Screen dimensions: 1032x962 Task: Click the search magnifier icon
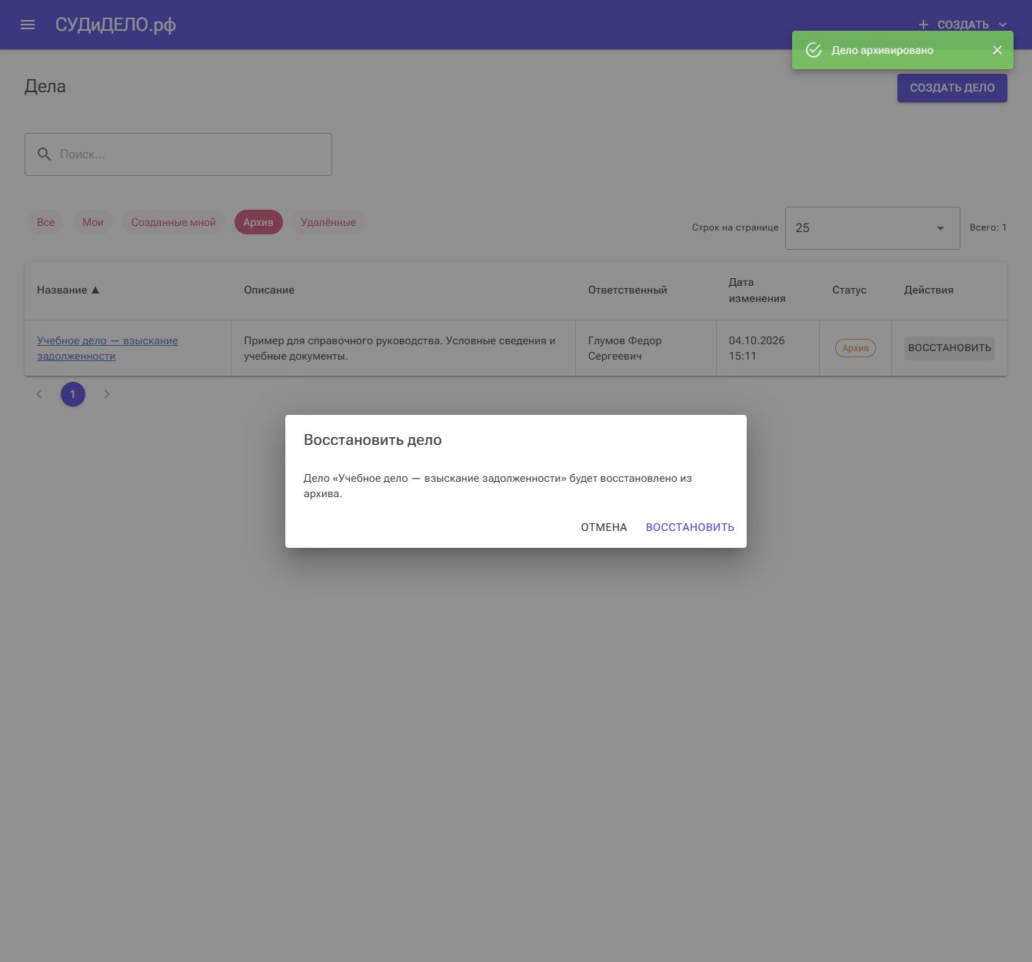(x=45, y=154)
